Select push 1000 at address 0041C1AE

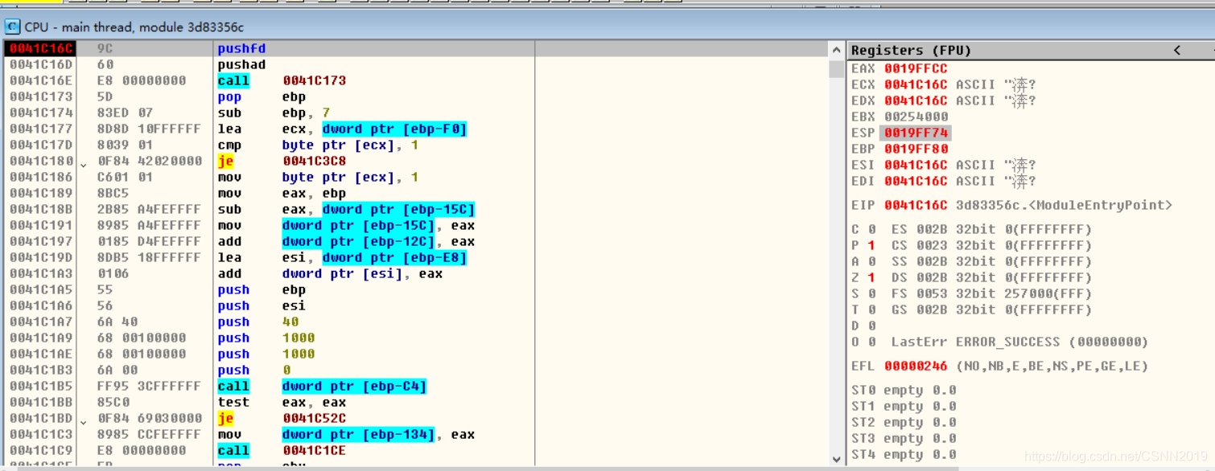[x=266, y=354]
